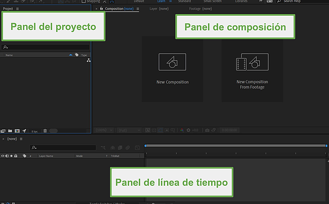Open the graph editor icon
The image size is (329, 204).
click(x=137, y=148)
